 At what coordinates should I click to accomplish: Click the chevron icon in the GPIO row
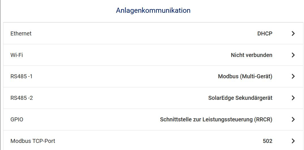pyautogui.click(x=293, y=120)
